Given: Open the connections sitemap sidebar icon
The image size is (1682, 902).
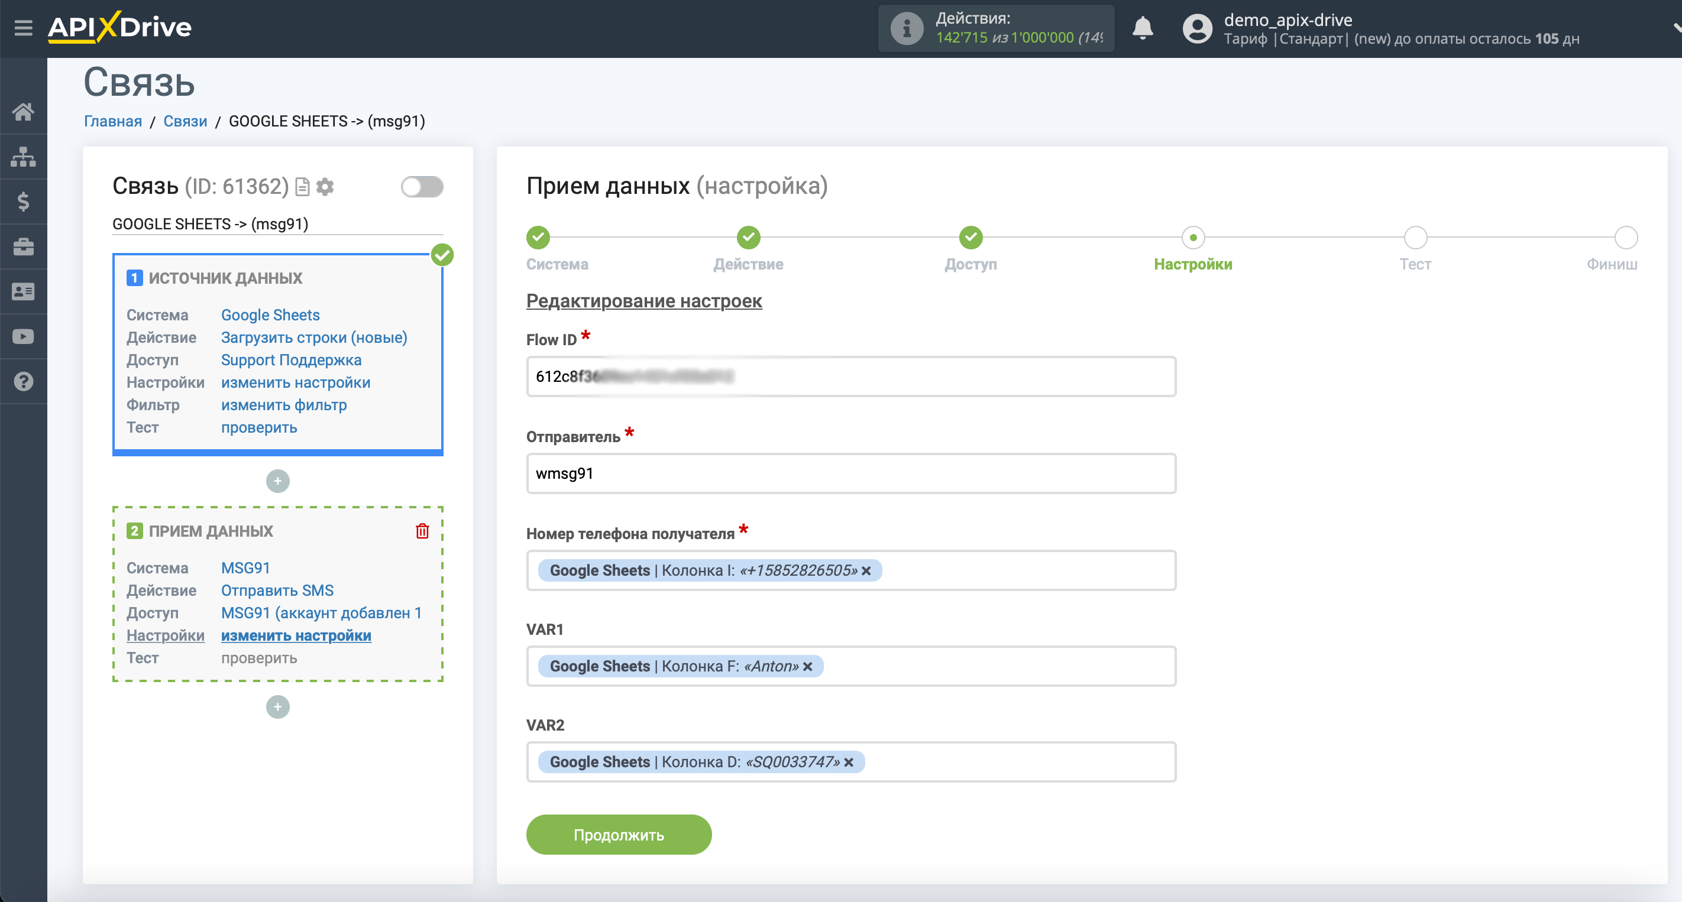Looking at the screenshot, I should (24, 157).
